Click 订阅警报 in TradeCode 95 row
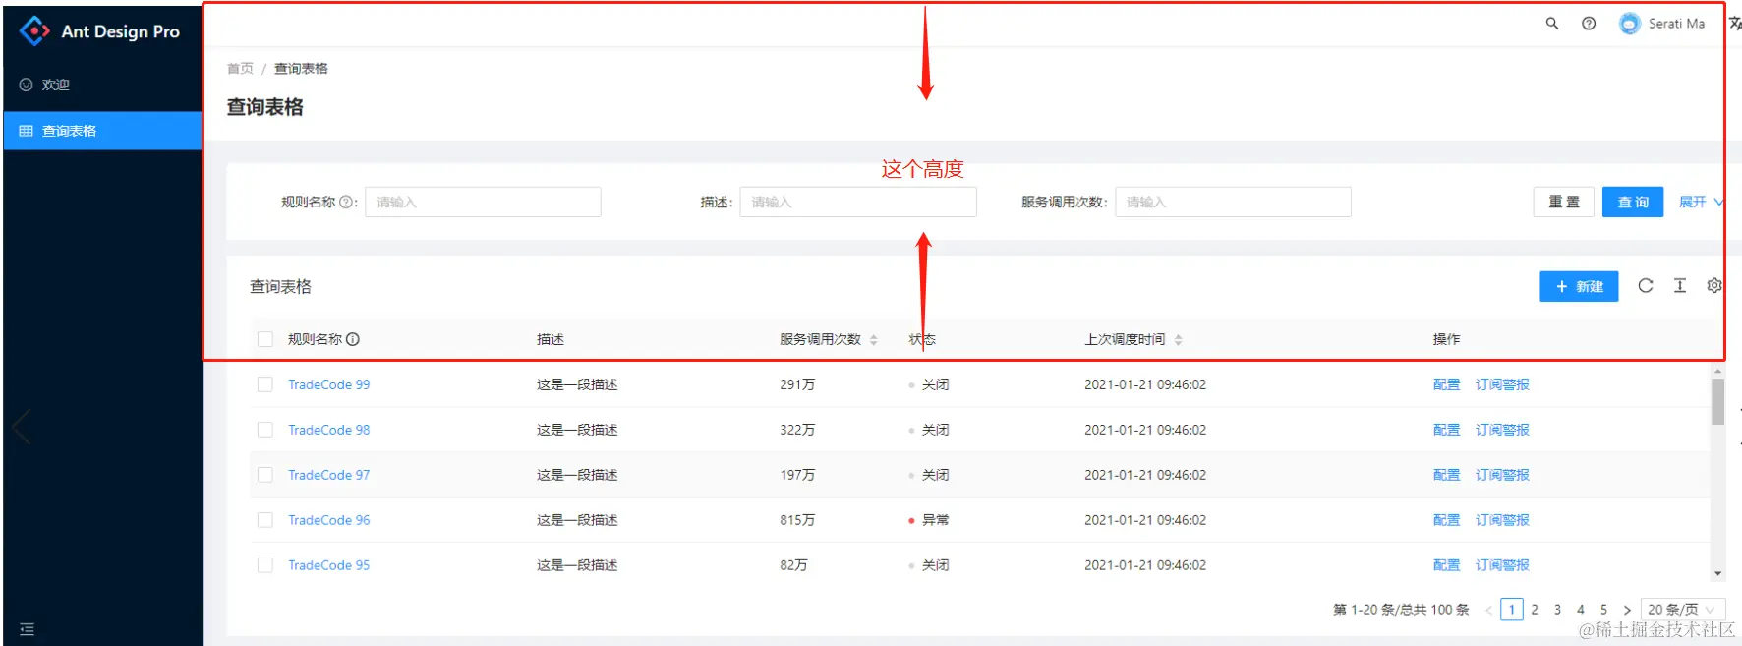The height and width of the screenshot is (646, 1742). pos(1502,565)
